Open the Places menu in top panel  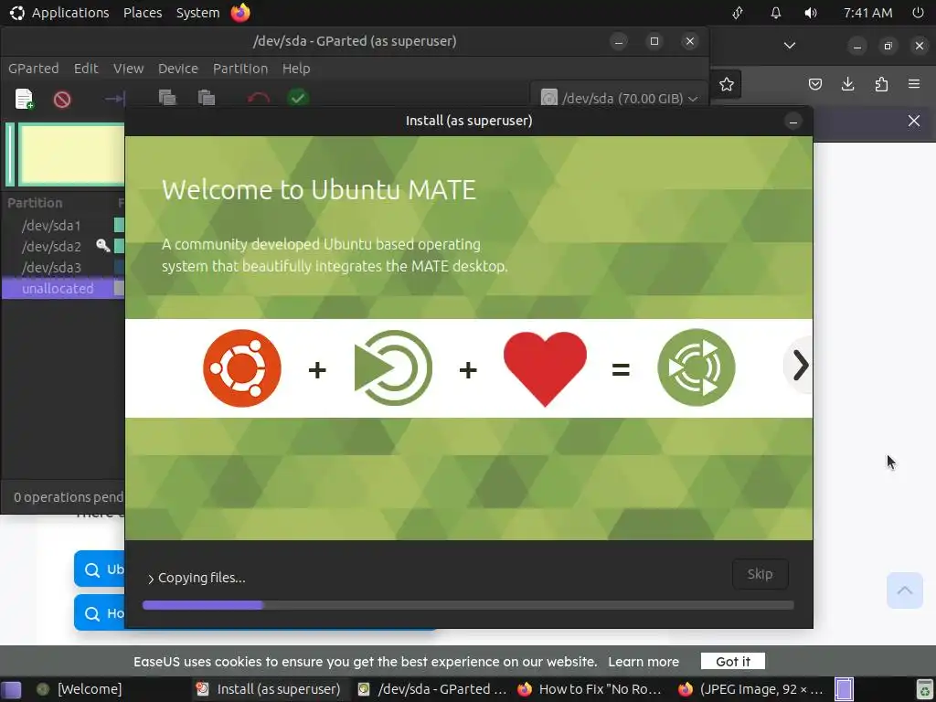point(143,13)
